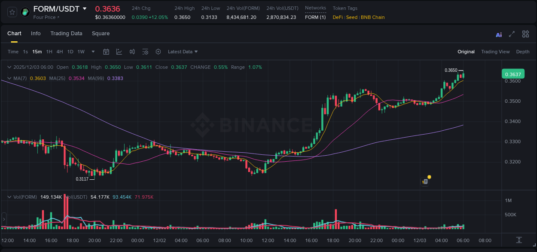Expand the chart to fullscreen

(512, 34)
